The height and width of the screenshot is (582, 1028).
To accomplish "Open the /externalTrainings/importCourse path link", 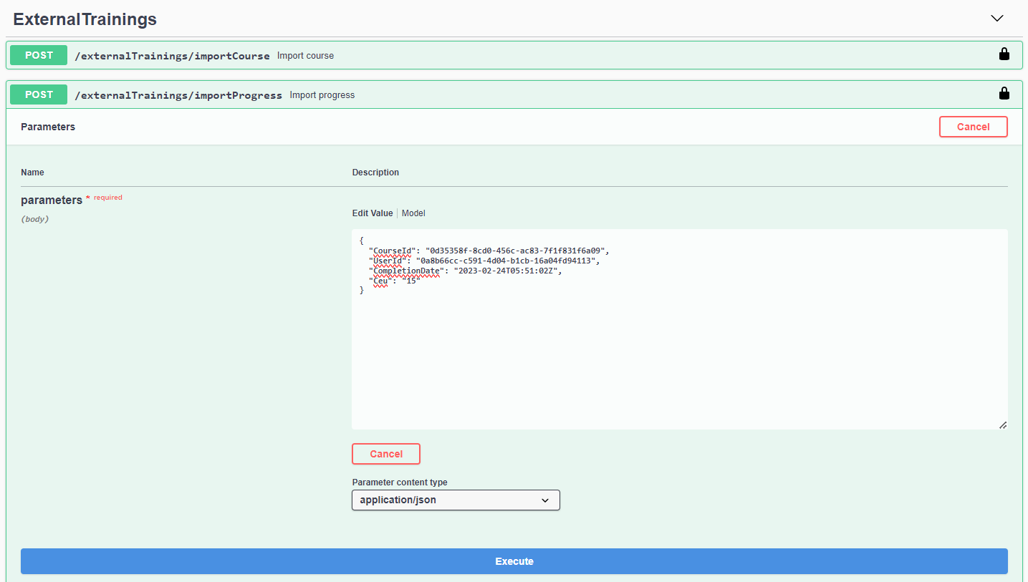I will pos(172,56).
